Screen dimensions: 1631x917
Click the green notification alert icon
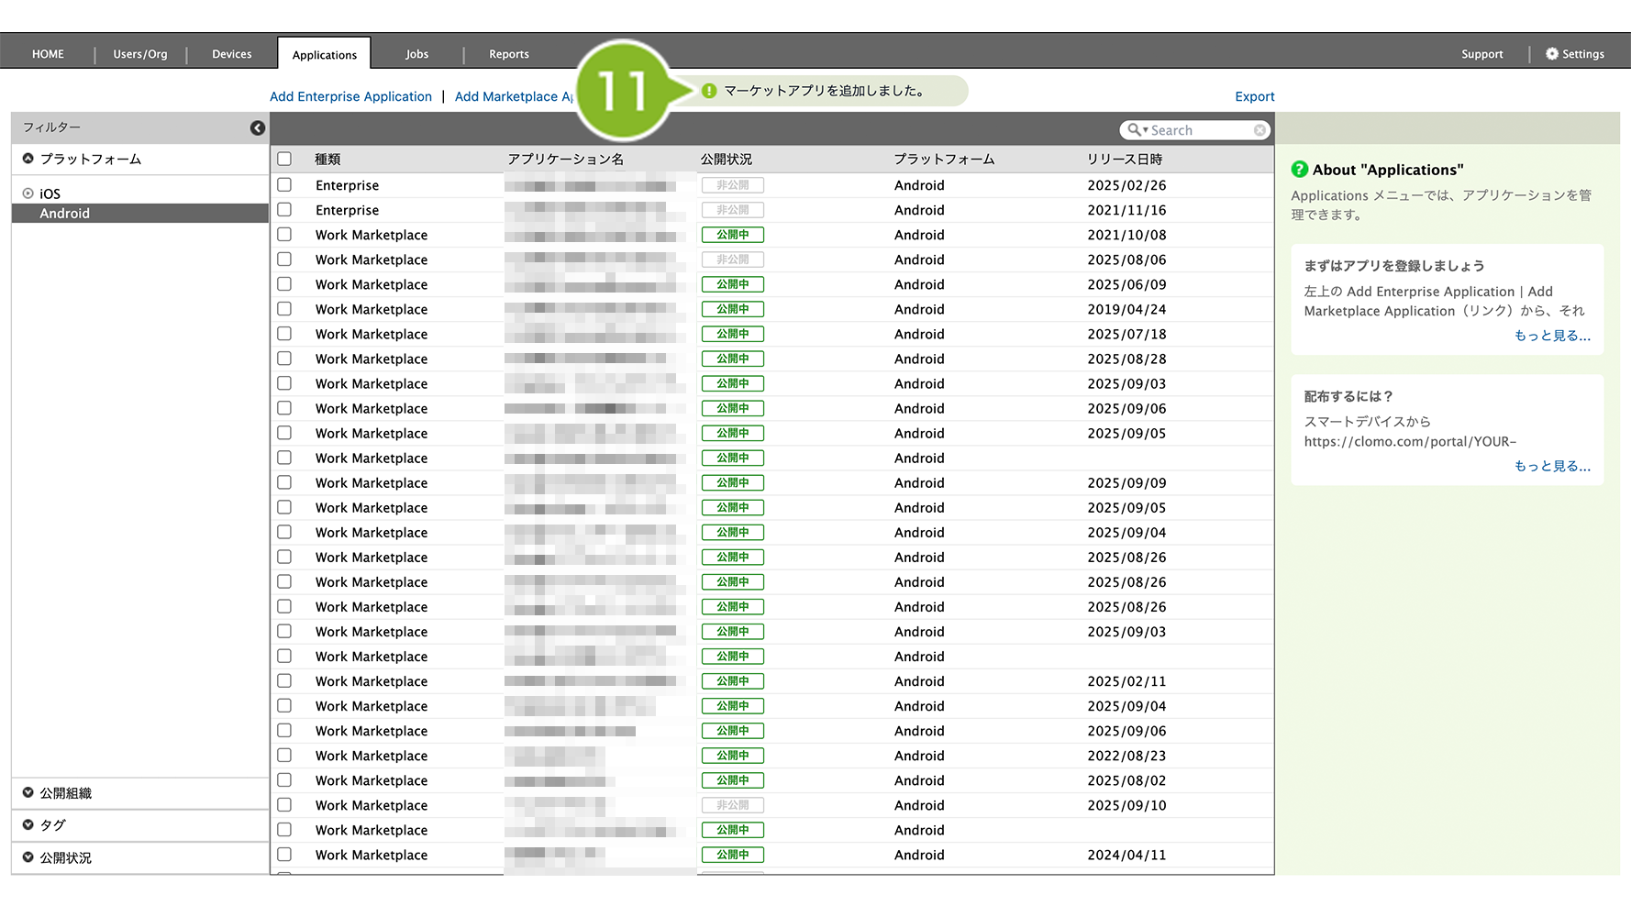coord(709,91)
